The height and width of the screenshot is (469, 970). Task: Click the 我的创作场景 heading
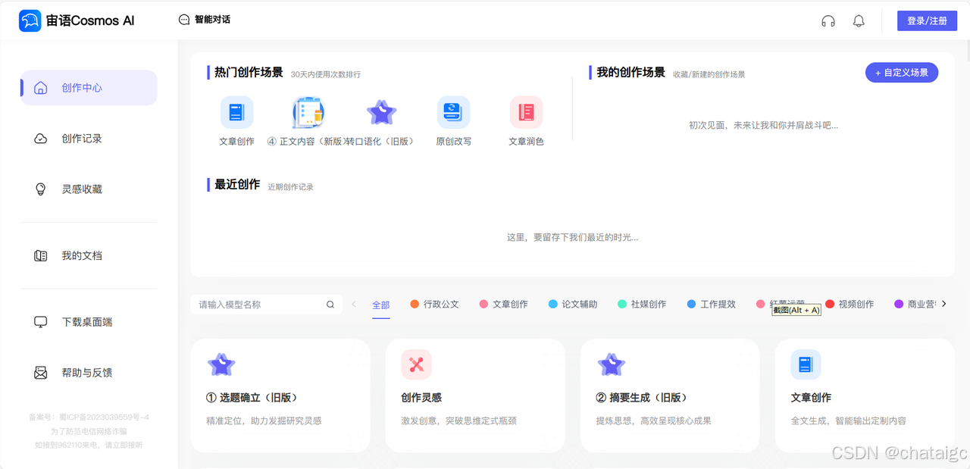tap(630, 73)
